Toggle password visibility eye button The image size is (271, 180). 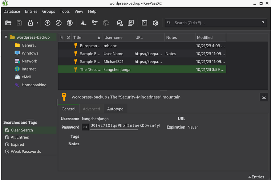click(x=85, y=127)
